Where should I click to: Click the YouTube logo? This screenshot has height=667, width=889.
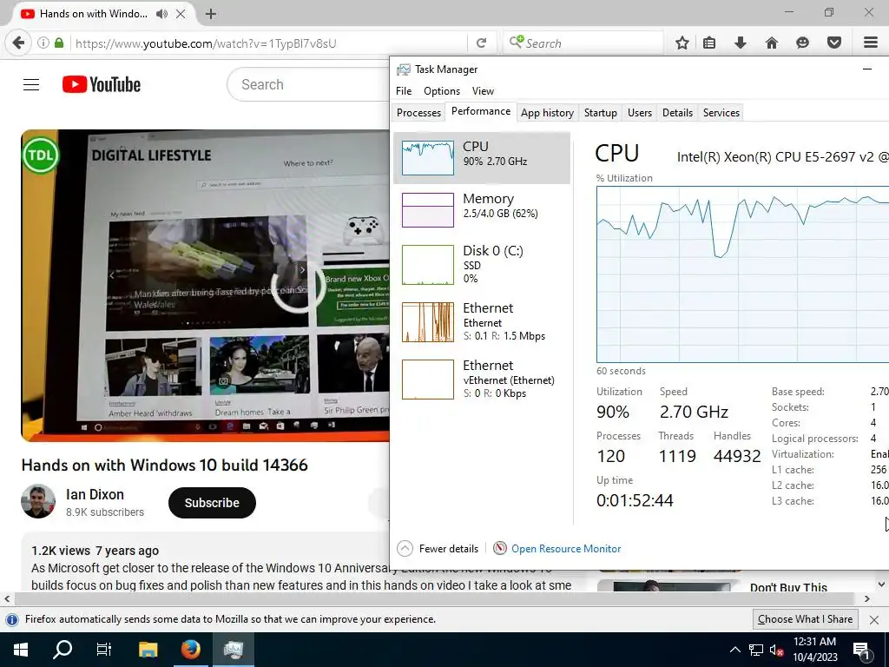(102, 84)
